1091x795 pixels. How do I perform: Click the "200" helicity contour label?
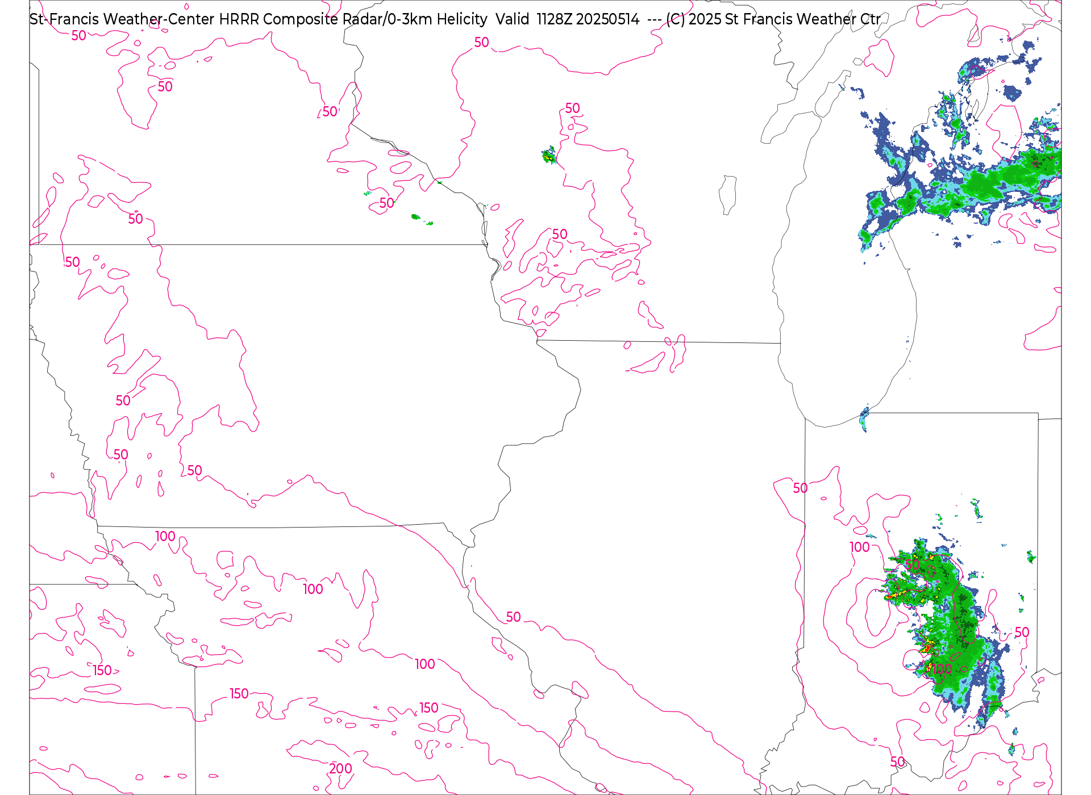(x=340, y=768)
